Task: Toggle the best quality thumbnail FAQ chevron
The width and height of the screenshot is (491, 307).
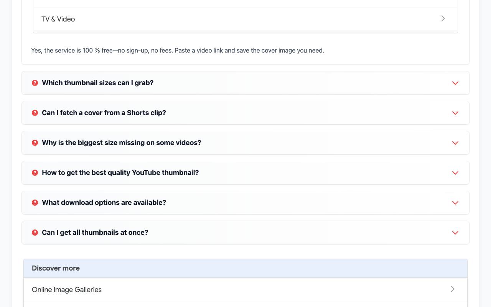Action: click(455, 173)
